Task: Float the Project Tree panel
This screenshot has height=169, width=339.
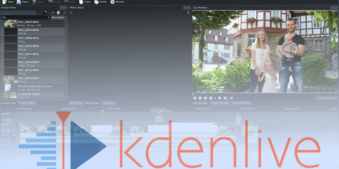Action: click(61, 8)
